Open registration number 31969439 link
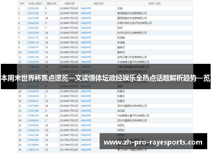211x153 pixels. click(33, 91)
